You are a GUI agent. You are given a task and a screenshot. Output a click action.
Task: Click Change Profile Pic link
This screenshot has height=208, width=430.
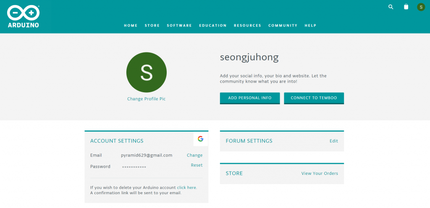(x=147, y=99)
